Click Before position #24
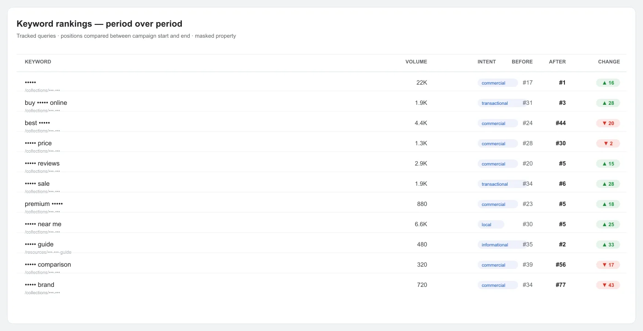 coord(528,123)
